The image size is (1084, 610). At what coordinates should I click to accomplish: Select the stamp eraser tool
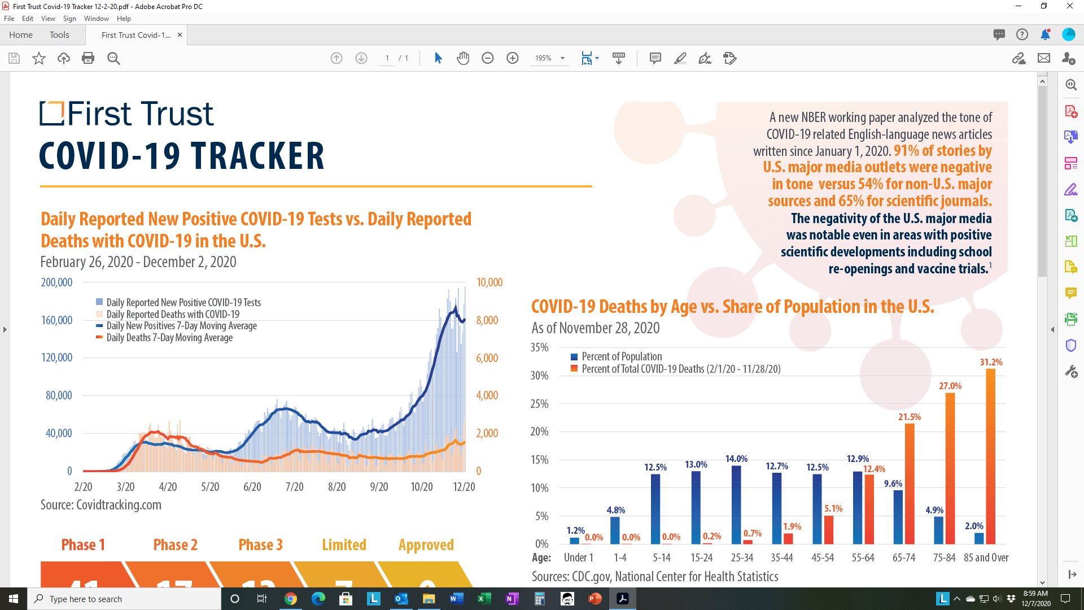(x=730, y=58)
